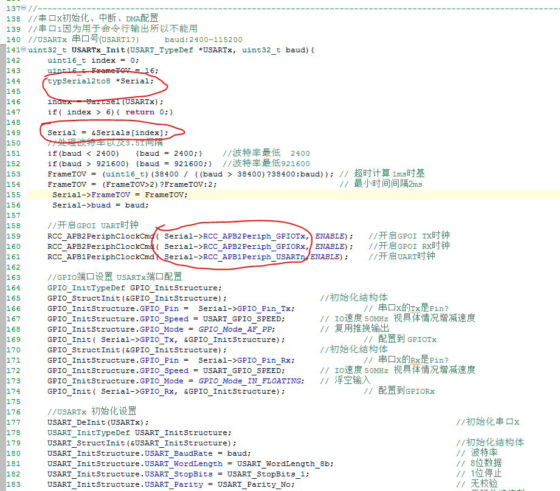560x491 pixels.
Task: Click the RCC_APB1Periph_USARTn member
Action: pos(256,257)
